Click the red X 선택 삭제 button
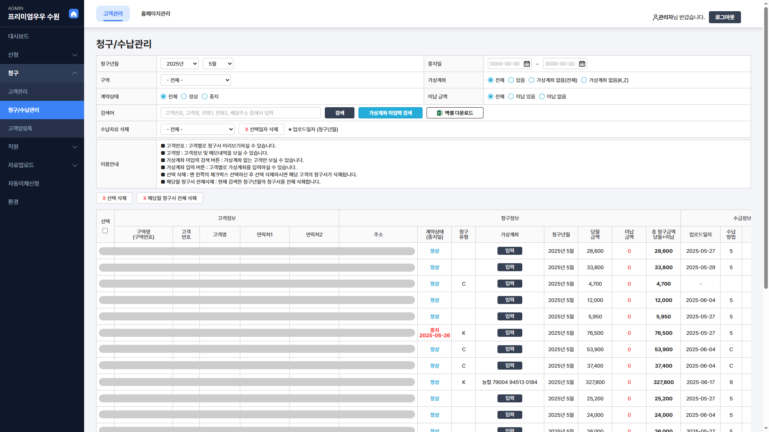 pos(114,198)
